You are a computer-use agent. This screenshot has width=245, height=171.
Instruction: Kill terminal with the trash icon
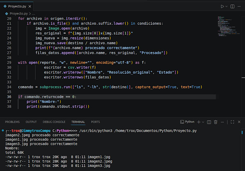[215, 122]
